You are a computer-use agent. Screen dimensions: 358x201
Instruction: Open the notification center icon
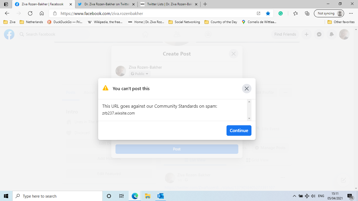point(350,196)
